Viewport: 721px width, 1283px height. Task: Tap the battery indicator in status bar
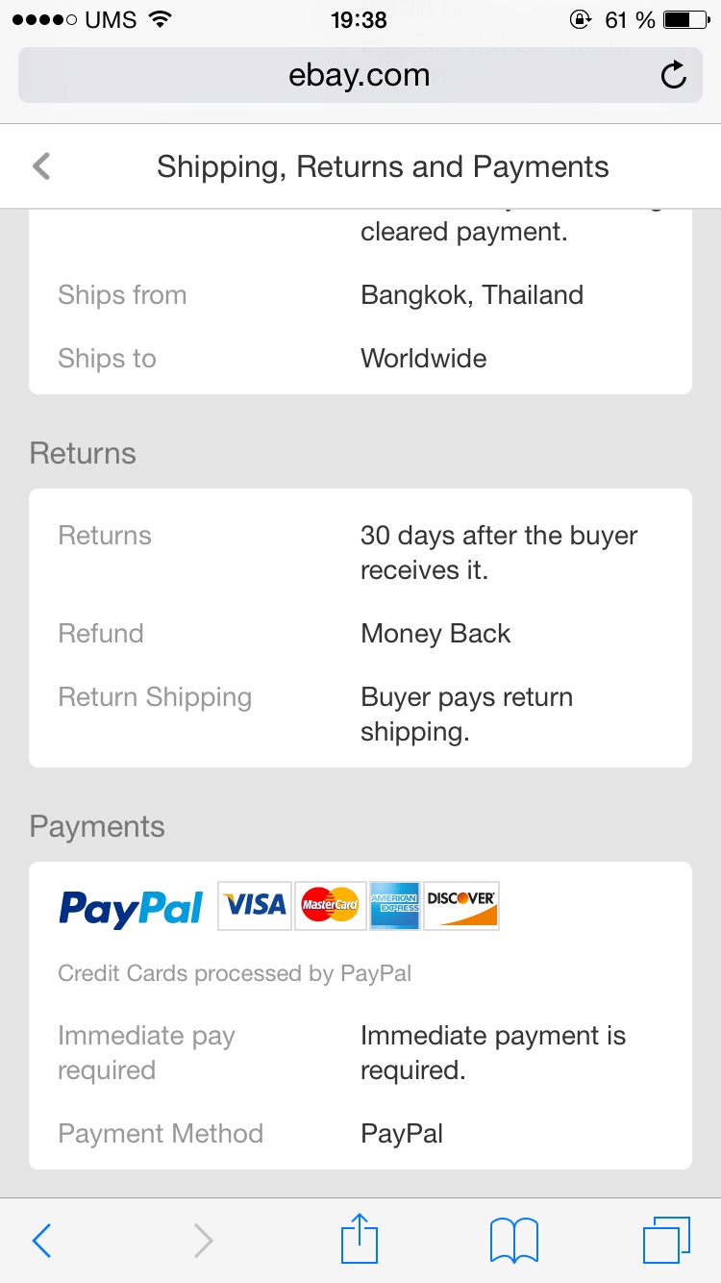(x=686, y=20)
